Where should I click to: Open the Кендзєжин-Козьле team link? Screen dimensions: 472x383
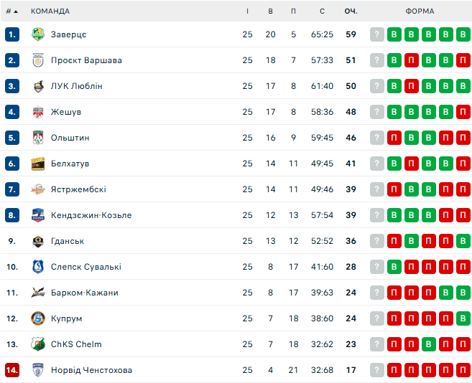click(x=91, y=215)
